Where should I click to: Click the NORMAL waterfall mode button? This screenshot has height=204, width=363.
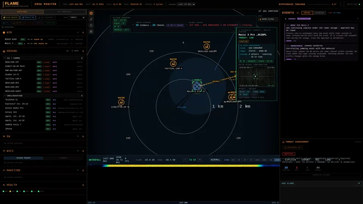pos(215,160)
